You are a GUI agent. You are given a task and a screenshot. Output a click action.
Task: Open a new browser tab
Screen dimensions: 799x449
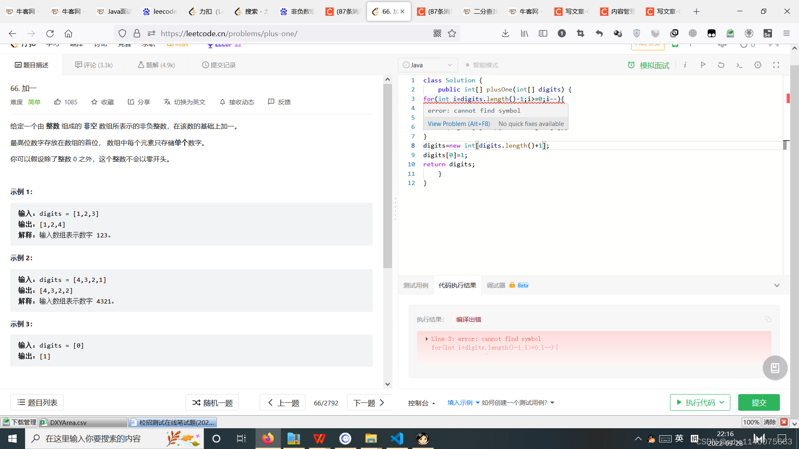click(696, 12)
